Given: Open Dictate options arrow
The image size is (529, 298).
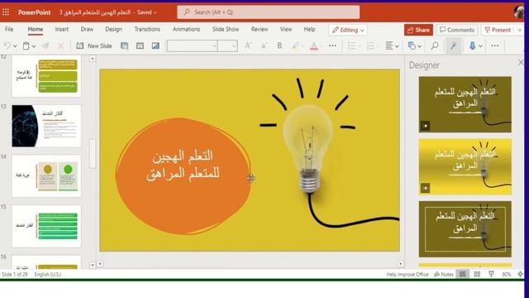Looking at the screenshot, I should tap(480, 46).
